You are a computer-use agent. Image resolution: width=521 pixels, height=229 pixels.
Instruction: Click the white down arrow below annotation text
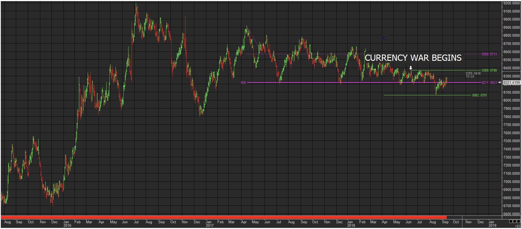pos(411,68)
